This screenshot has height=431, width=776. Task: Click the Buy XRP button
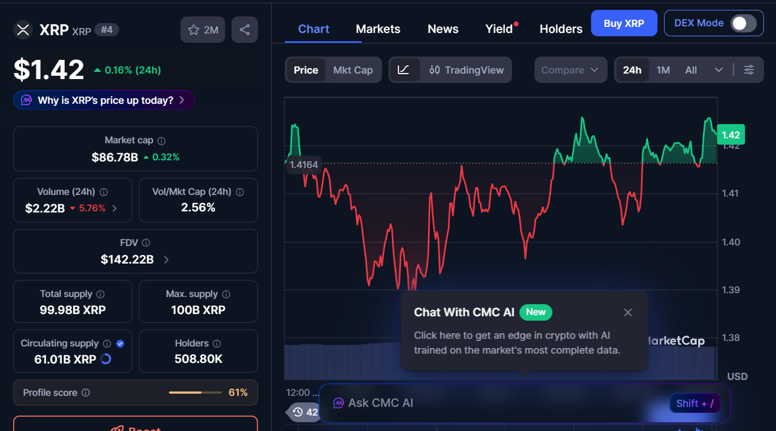(624, 23)
